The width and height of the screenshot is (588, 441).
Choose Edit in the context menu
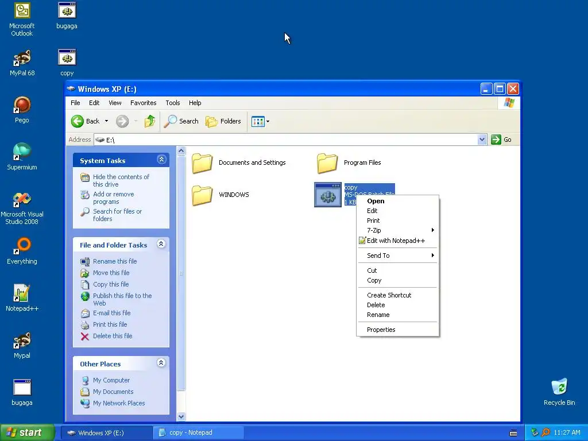(x=397, y=211)
